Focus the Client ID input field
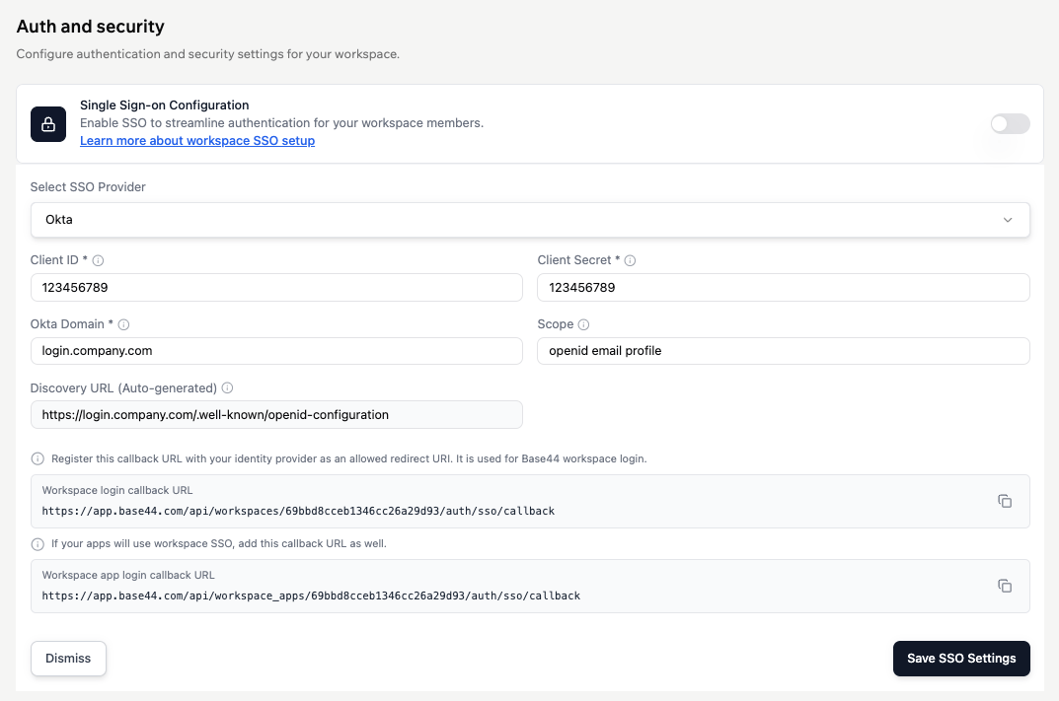The width and height of the screenshot is (1059, 701). [276, 288]
